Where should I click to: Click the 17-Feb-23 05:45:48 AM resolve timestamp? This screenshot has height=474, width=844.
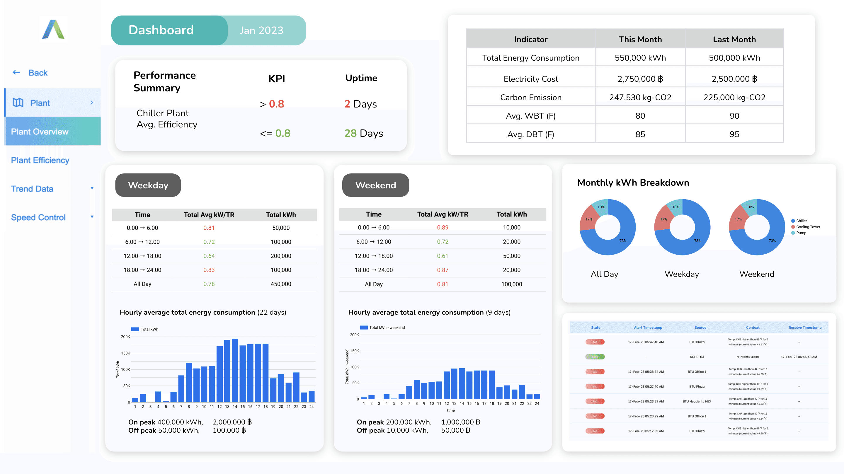tap(799, 357)
